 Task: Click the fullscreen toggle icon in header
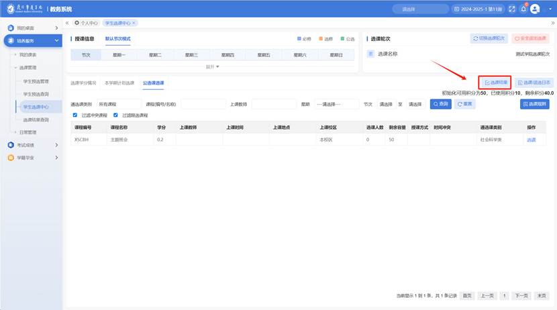(x=512, y=9)
